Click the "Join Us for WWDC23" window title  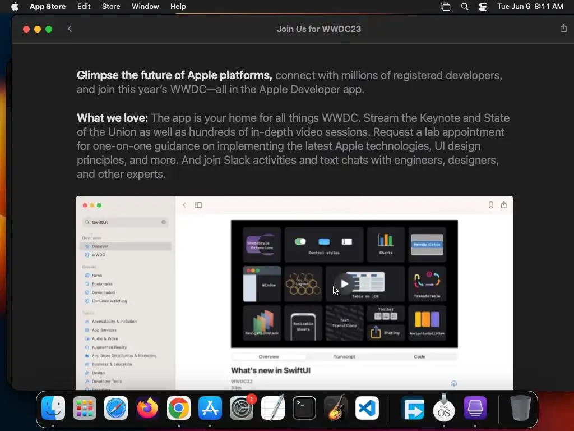(x=319, y=29)
